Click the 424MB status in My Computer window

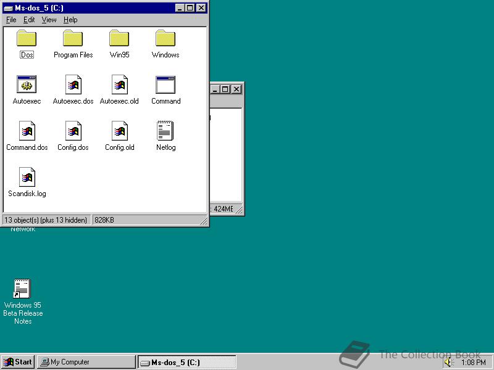coord(223,208)
